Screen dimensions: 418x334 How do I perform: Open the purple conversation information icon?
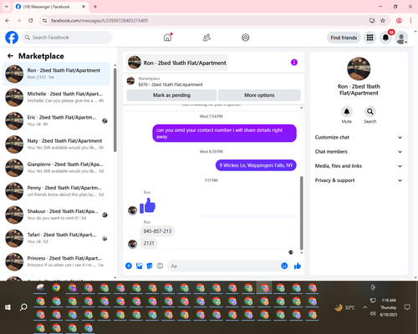pyautogui.click(x=294, y=63)
